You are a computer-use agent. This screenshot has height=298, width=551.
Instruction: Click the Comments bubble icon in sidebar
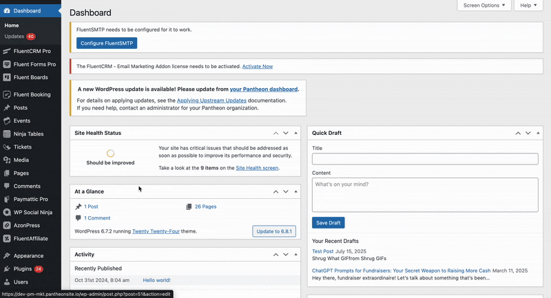[x=7, y=186]
